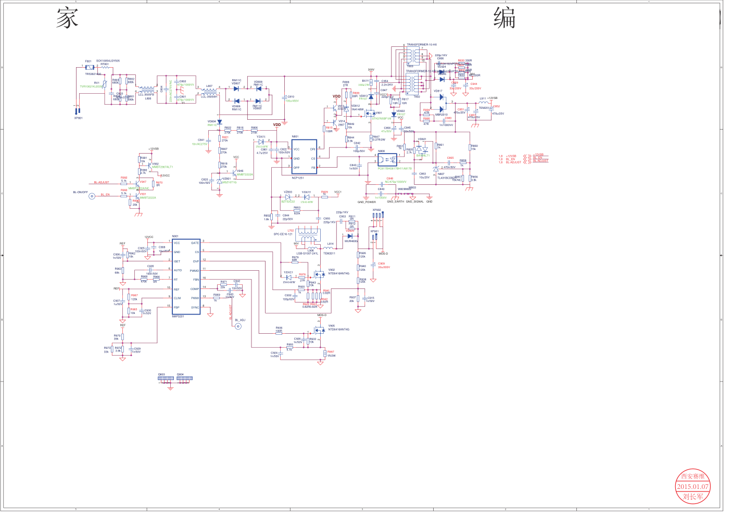Select the VZ803 BZT52C22 zener
Screen dimensions: 731x517
pos(288,197)
